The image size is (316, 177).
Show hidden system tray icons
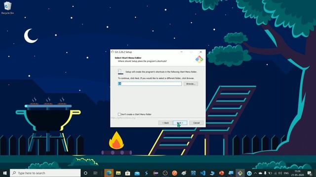coord(255,173)
